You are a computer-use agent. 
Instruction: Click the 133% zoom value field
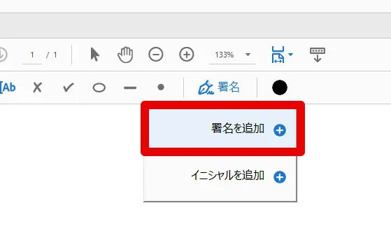pos(225,55)
